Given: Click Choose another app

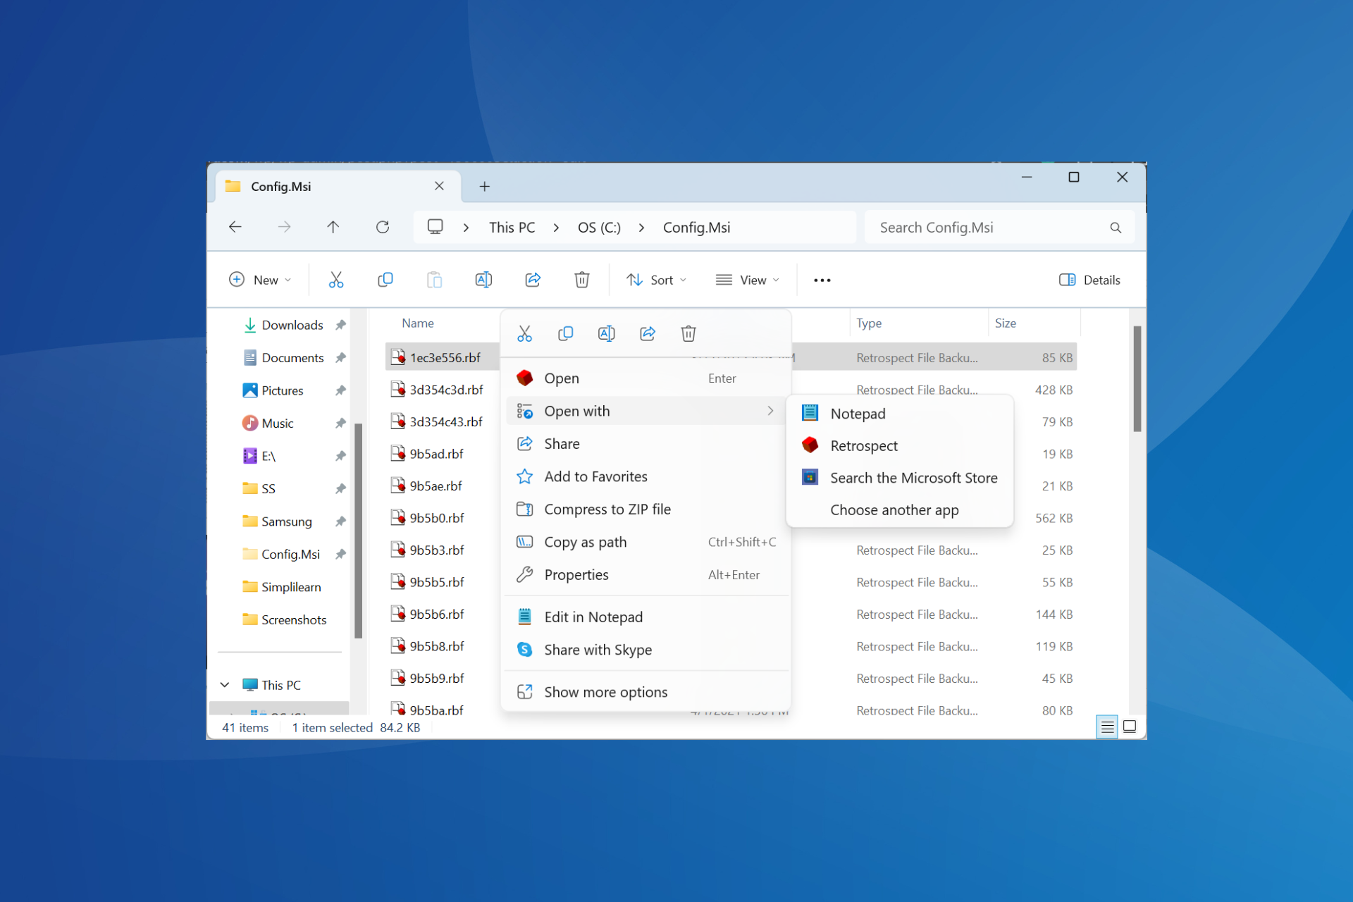Looking at the screenshot, I should point(899,510).
